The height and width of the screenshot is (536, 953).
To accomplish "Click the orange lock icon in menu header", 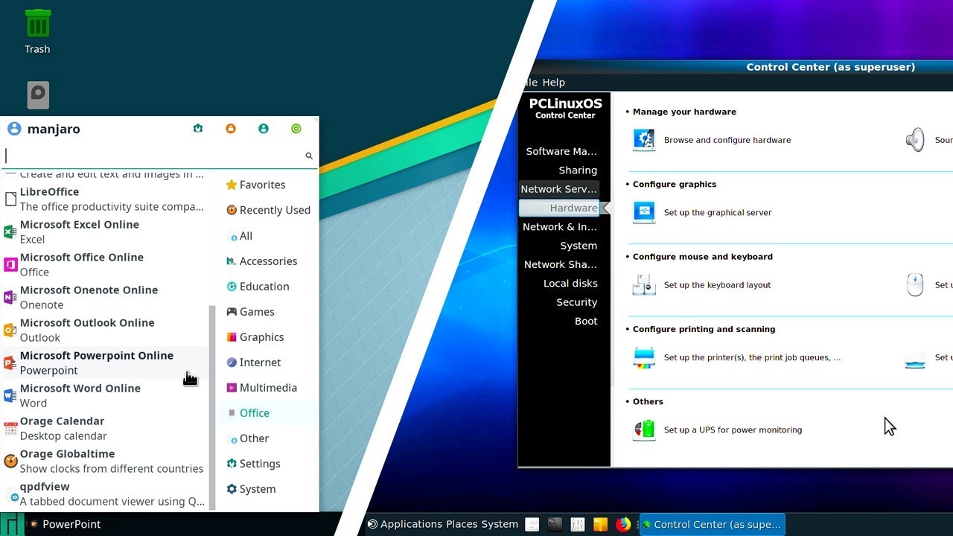I will [x=231, y=129].
